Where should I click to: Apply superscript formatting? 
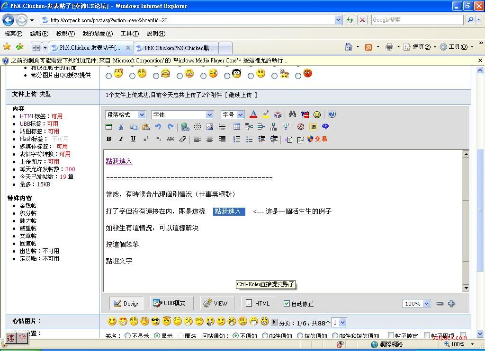click(146, 139)
